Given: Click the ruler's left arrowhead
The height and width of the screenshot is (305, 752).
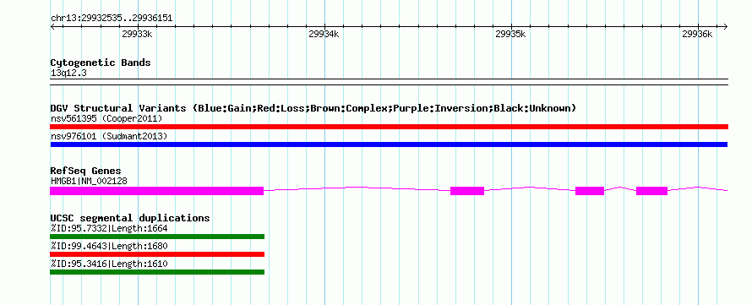Looking at the screenshot, I should (52, 27).
